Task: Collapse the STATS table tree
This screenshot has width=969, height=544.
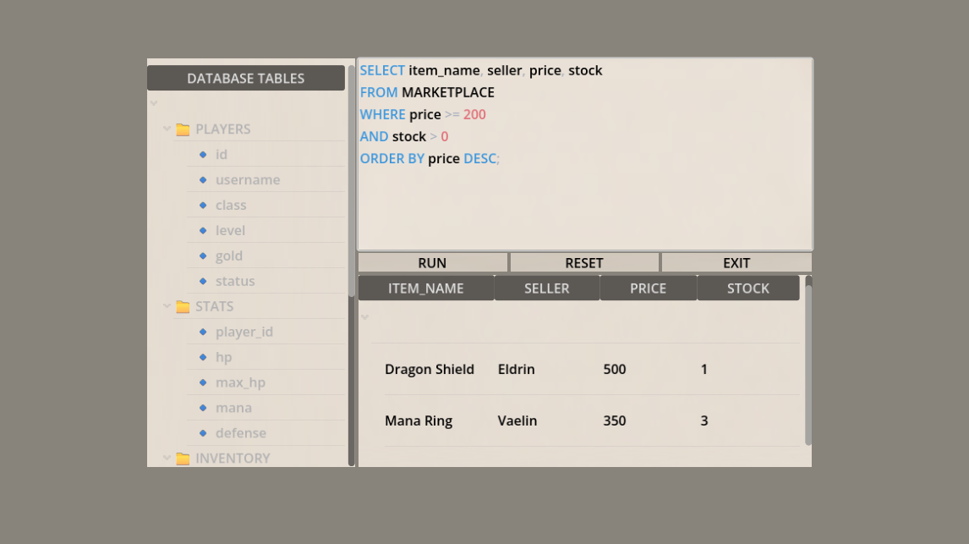Action: pyautogui.click(x=167, y=306)
